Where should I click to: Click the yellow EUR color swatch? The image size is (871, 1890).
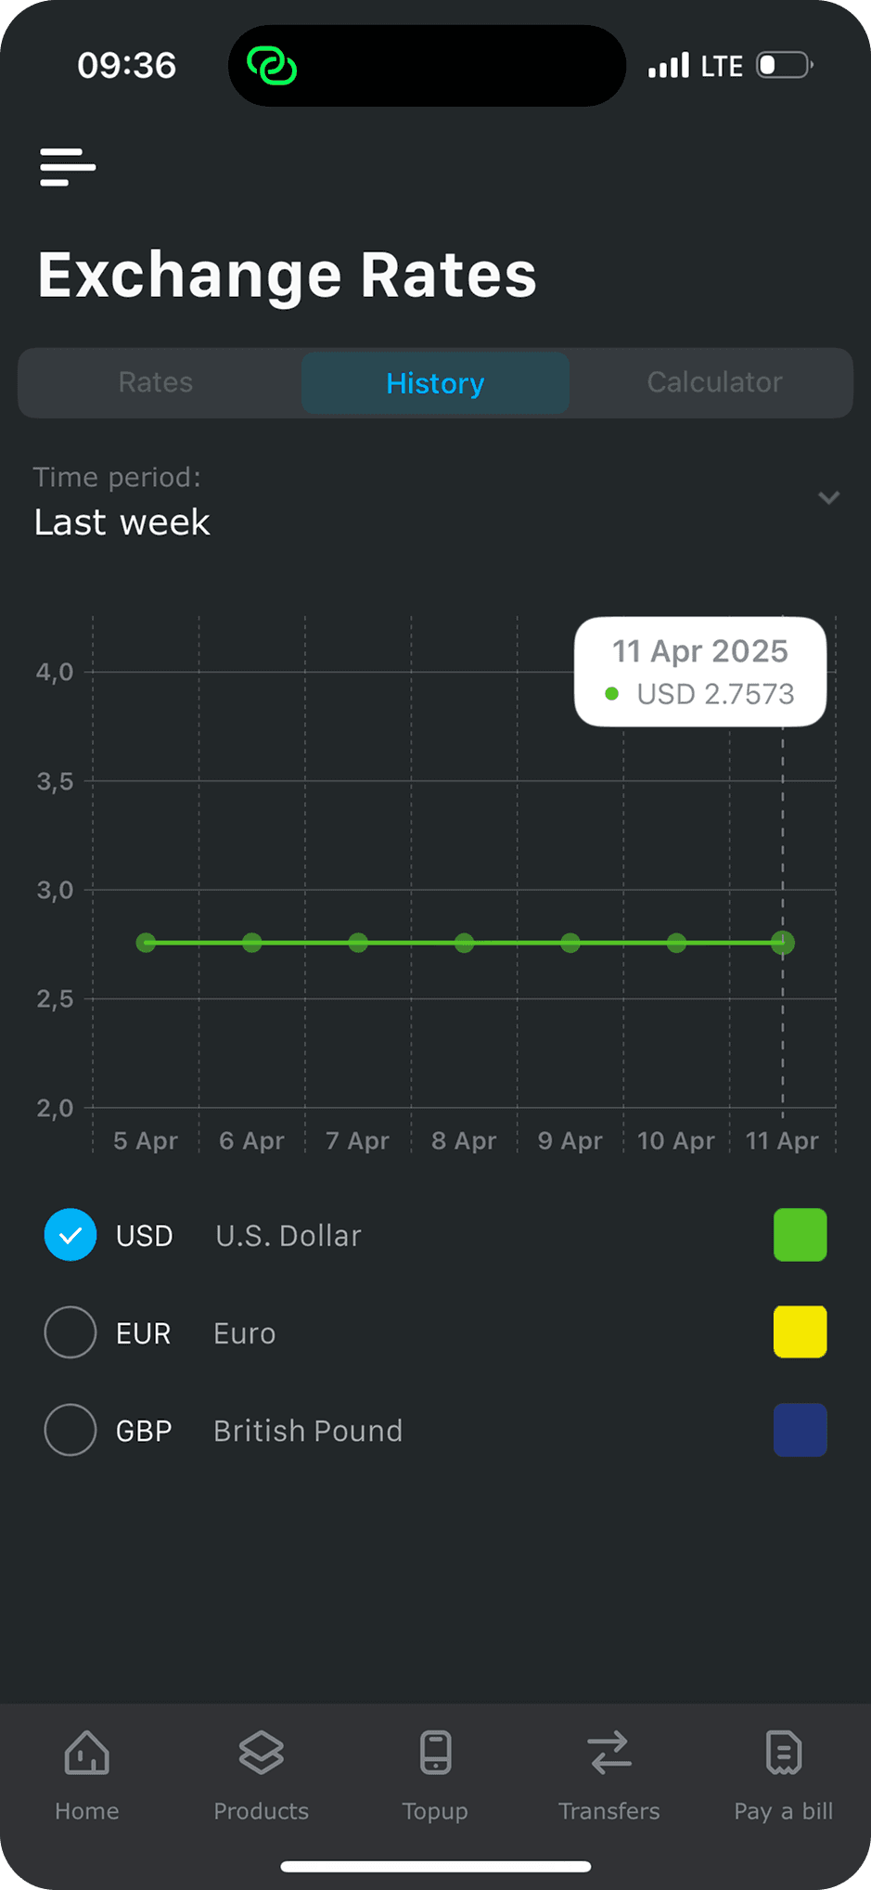pyautogui.click(x=801, y=1332)
